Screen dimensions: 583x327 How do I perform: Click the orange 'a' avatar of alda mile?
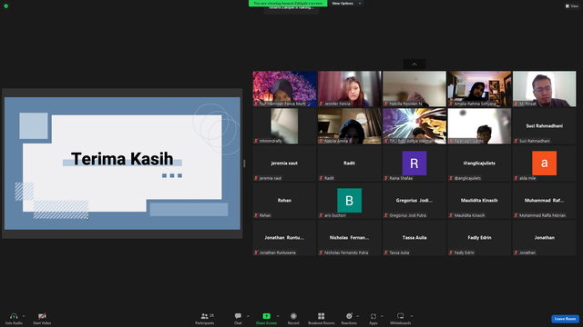click(x=545, y=163)
